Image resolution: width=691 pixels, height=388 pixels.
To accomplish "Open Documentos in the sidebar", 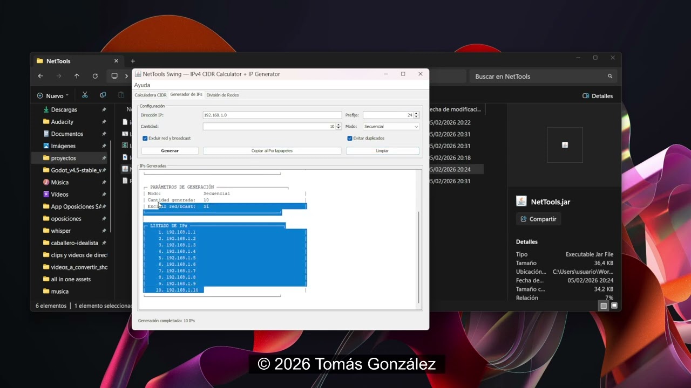I will 67,134.
